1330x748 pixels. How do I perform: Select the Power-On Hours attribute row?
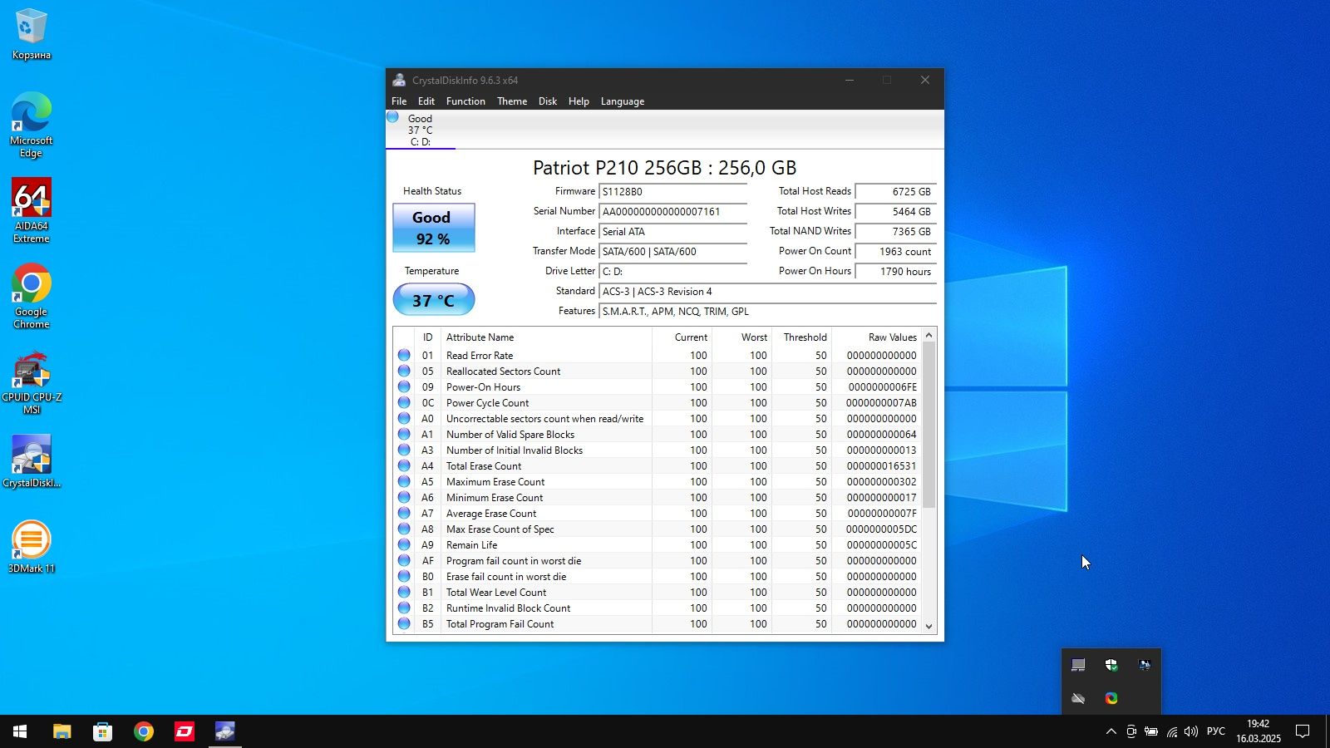click(658, 386)
